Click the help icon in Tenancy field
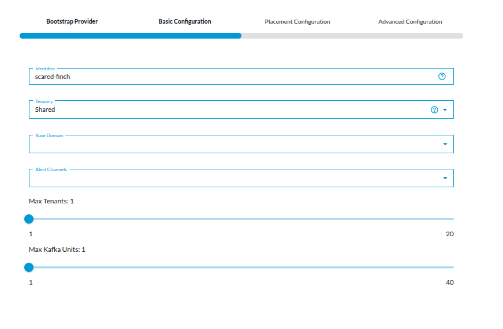This screenshot has width=503, height=329. pyautogui.click(x=434, y=110)
